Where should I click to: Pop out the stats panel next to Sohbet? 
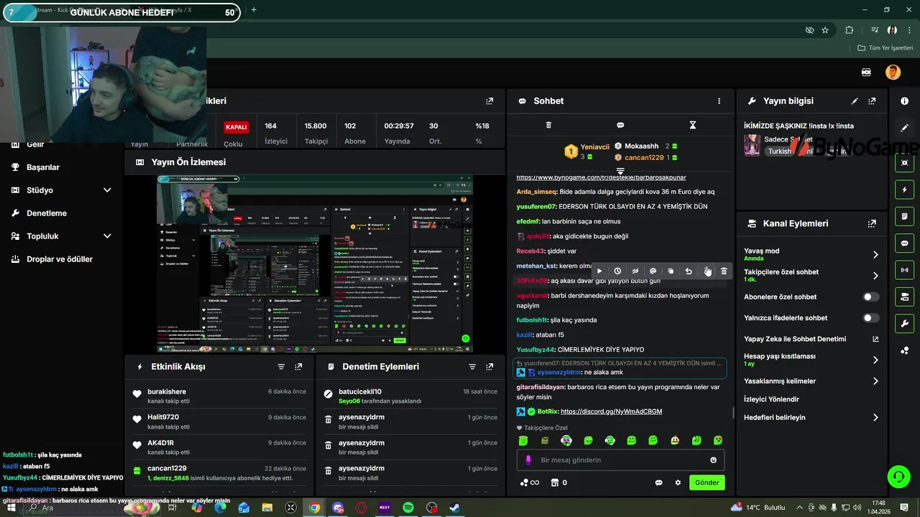pyautogui.click(x=489, y=101)
